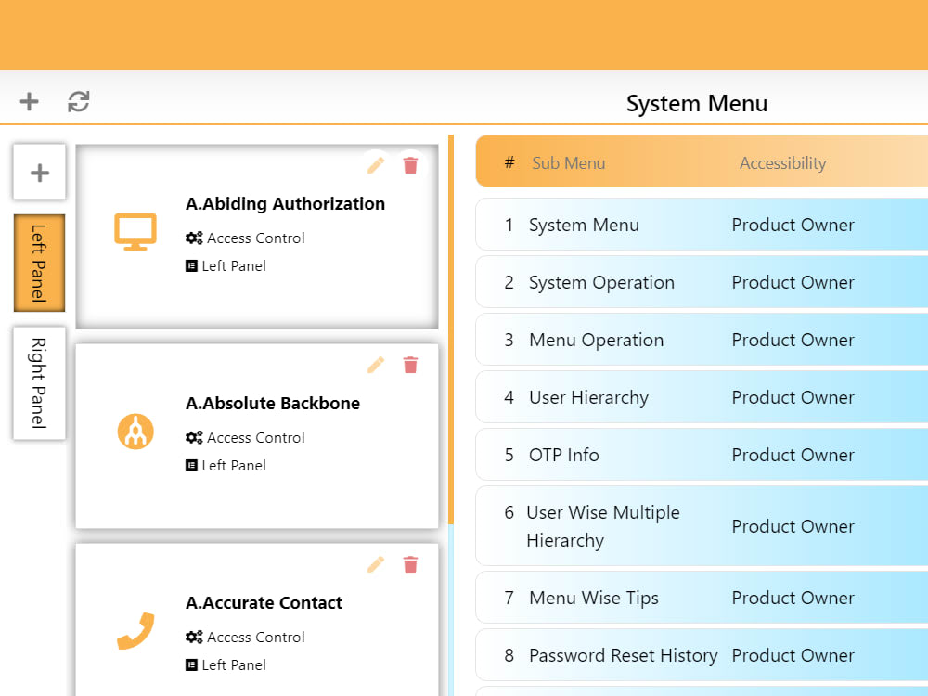The height and width of the screenshot is (696, 928).
Task: Click the monitor icon on A.Abiding Authorization card
Action: (135, 234)
